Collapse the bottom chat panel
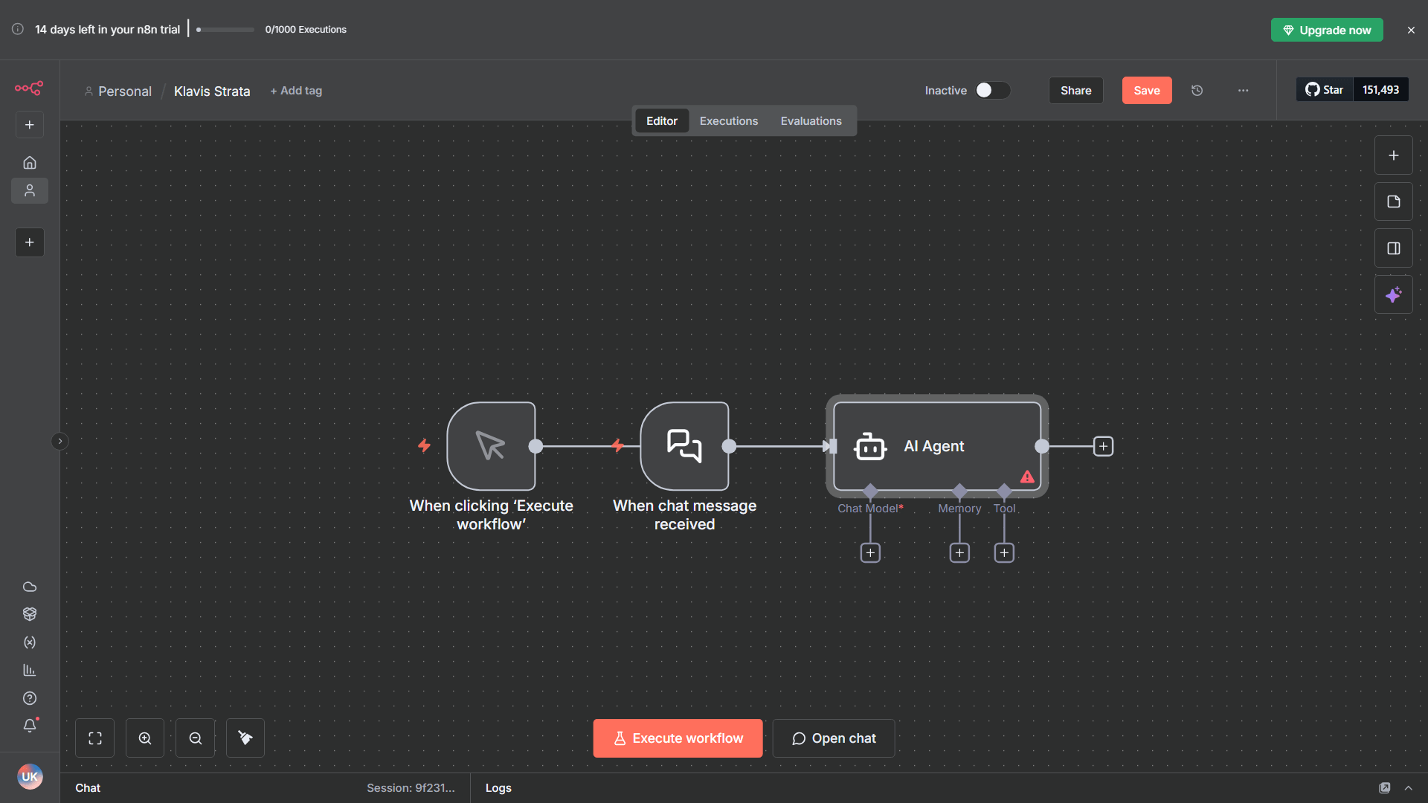The height and width of the screenshot is (803, 1428). point(1409,787)
